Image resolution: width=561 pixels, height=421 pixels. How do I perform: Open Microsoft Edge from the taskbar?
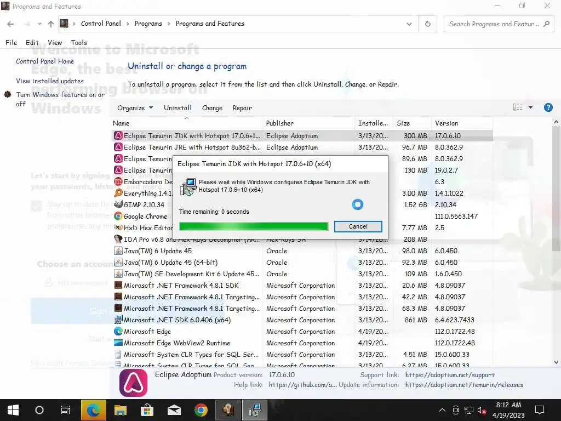pos(93,410)
